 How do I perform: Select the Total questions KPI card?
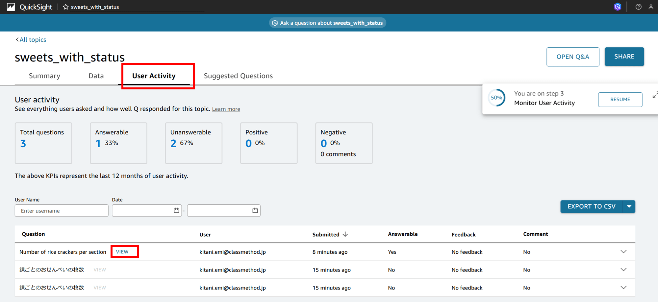43,143
